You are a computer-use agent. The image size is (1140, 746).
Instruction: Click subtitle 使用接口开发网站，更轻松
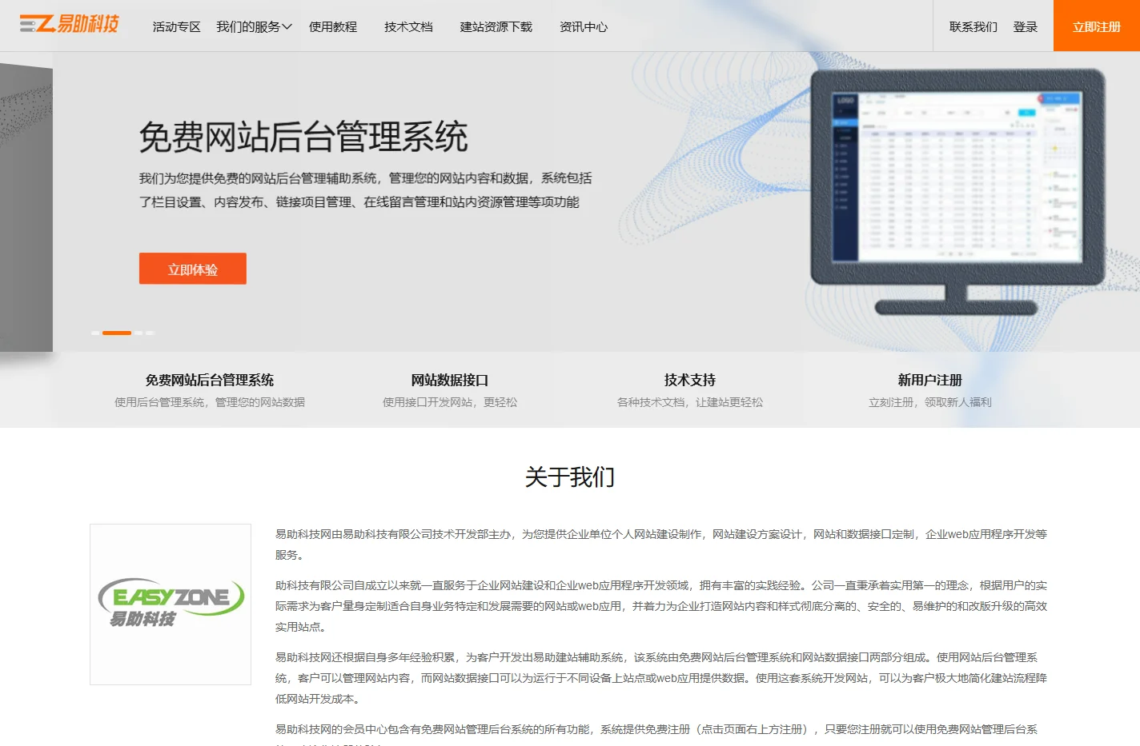click(450, 402)
